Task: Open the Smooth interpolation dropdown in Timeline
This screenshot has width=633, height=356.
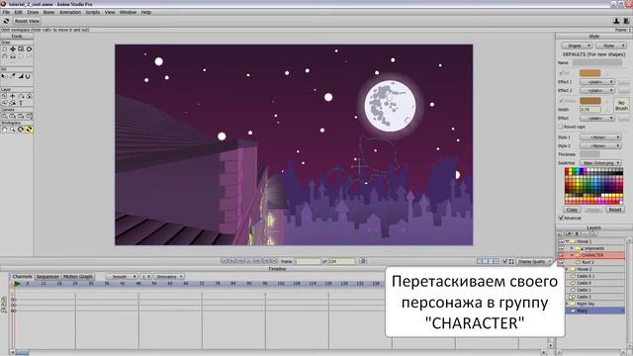Action: [122, 277]
